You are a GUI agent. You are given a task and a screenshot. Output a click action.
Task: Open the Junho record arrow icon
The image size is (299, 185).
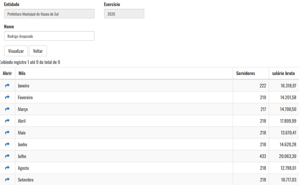click(x=7, y=144)
